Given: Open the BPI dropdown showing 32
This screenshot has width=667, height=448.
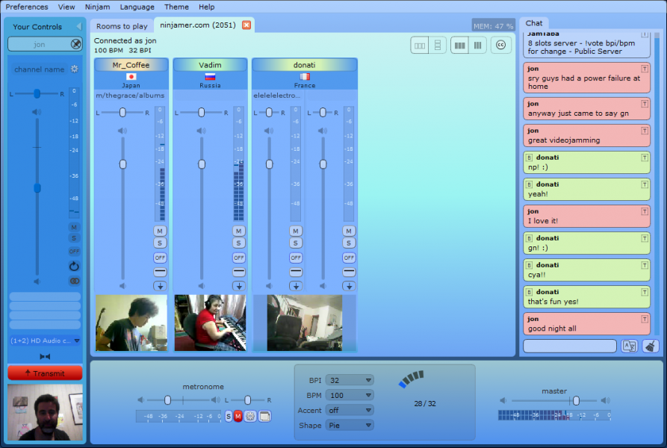Looking at the screenshot, I should pos(350,380).
